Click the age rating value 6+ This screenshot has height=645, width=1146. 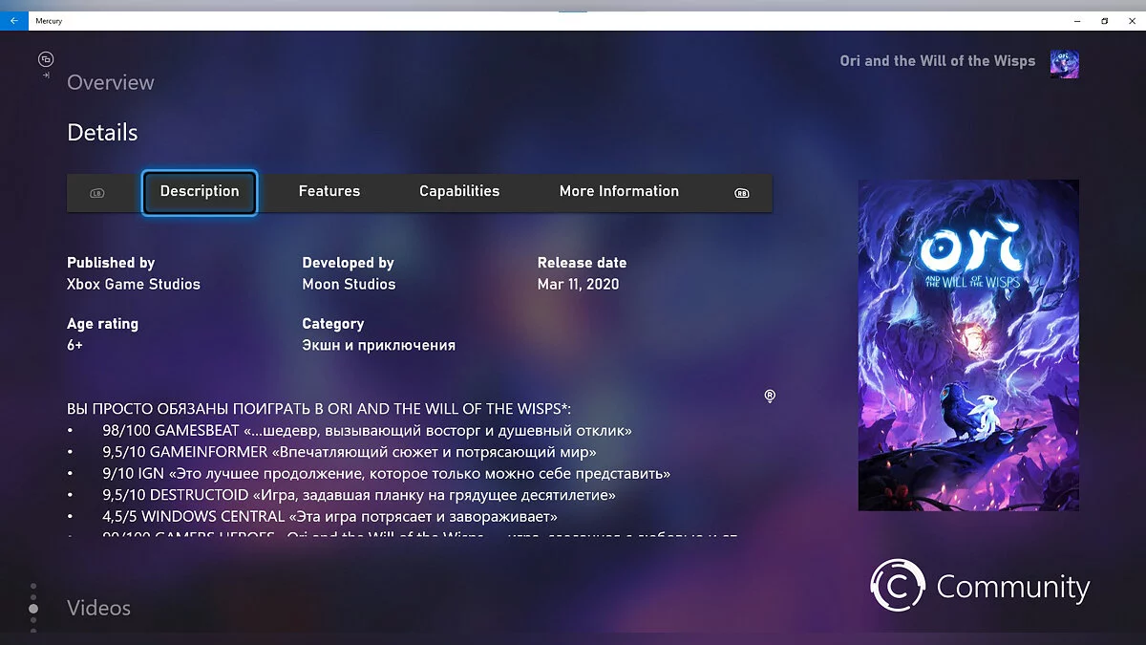tap(75, 345)
